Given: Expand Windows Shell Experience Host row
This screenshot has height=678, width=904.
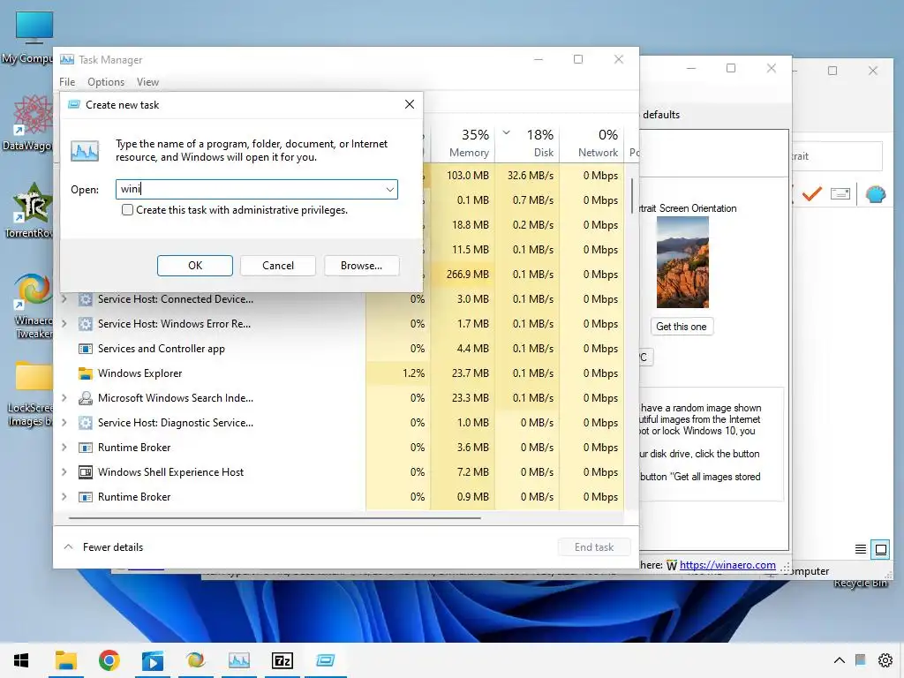Looking at the screenshot, I should 64,472.
